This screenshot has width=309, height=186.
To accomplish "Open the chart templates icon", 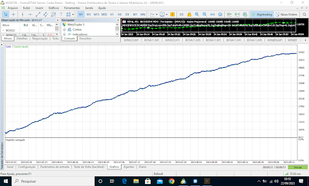I will (x=162, y=14).
